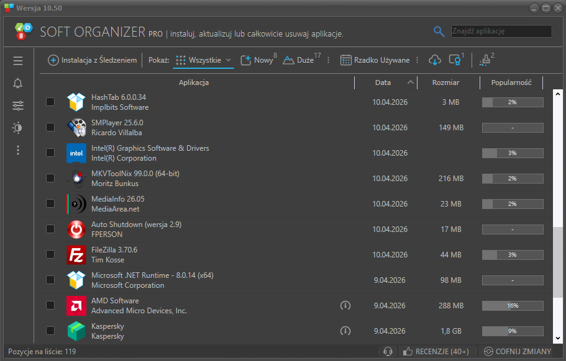Click AMD Software popularity bar 16%
This screenshot has width=566, height=361.
pyautogui.click(x=513, y=306)
